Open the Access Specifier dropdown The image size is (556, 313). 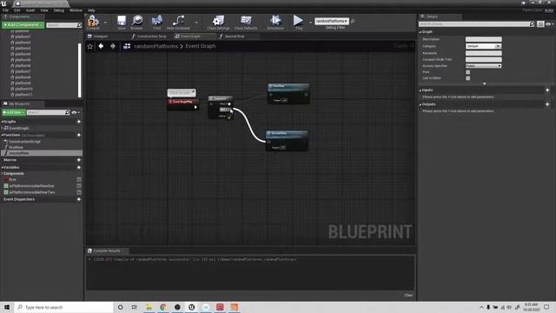pos(483,66)
